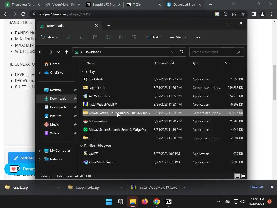This screenshot has width=277, height=208.
Task: Add a new File Explorer tab
Action: point(109,26)
